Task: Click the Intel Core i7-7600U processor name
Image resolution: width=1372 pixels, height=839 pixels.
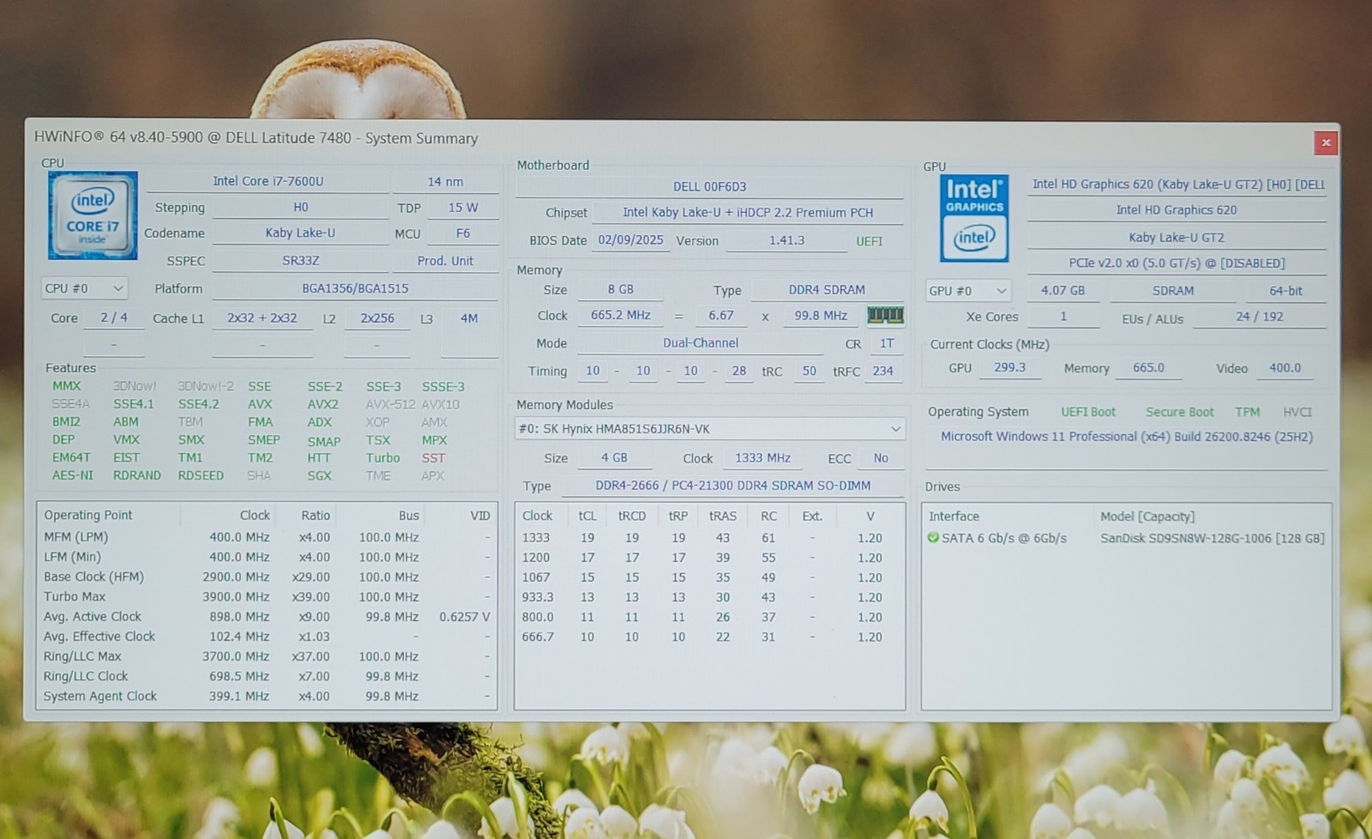Action: tap(268, 181)
